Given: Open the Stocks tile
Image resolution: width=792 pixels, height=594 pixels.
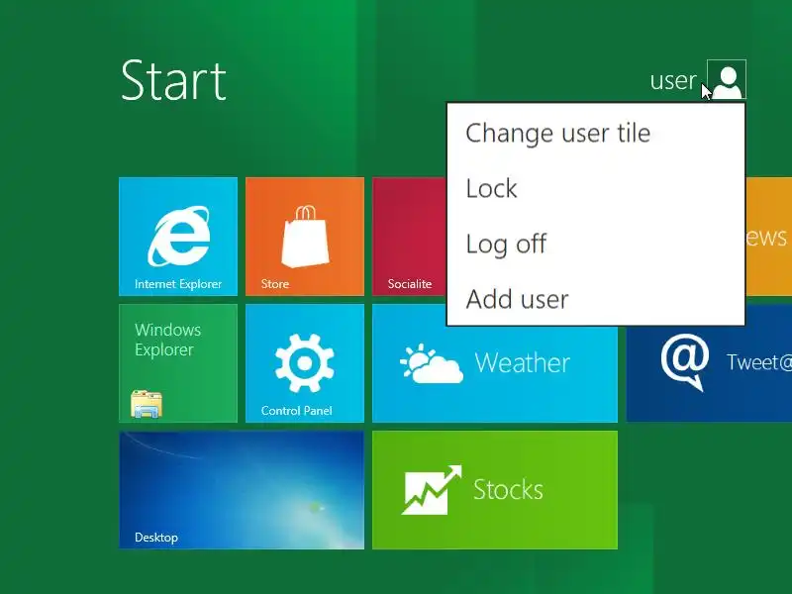Looking at the screenshot, I should [x=494, y=490].
